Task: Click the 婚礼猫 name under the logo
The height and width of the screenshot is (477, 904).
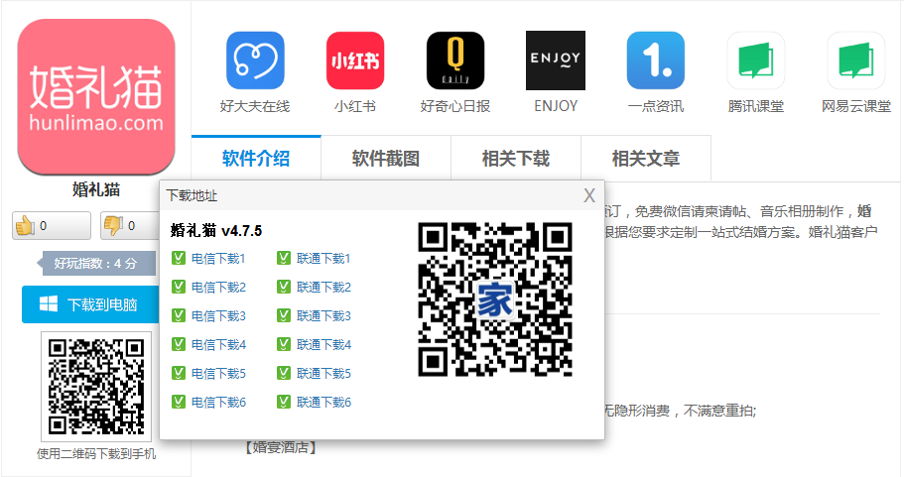Action: coord(96,189)
